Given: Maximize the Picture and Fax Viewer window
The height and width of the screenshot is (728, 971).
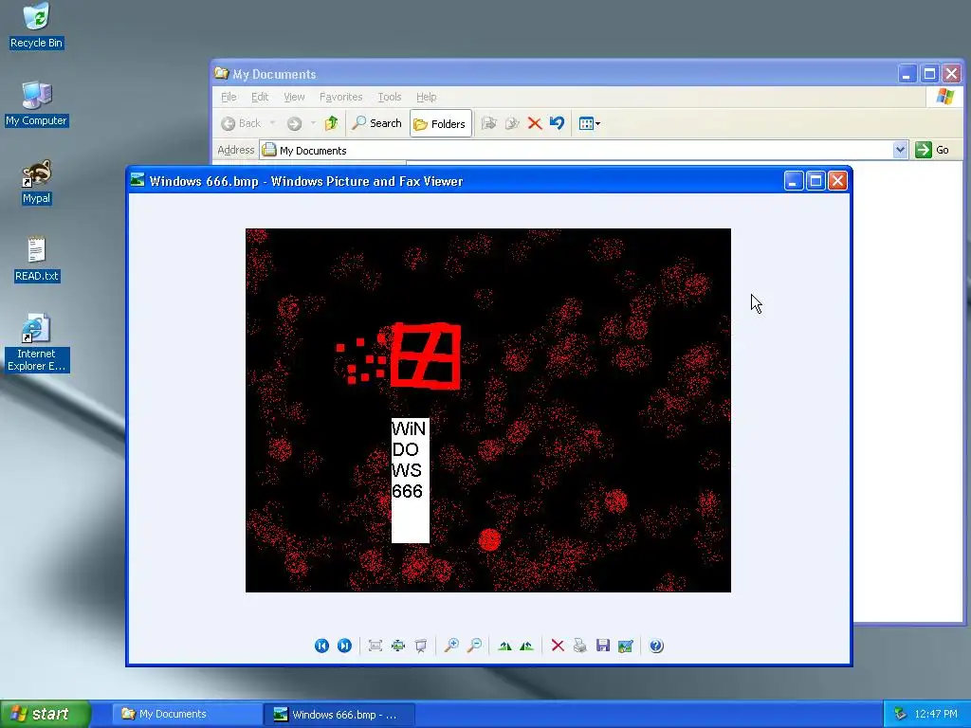Looking at the screenshot, I should [x=815, y=180].
